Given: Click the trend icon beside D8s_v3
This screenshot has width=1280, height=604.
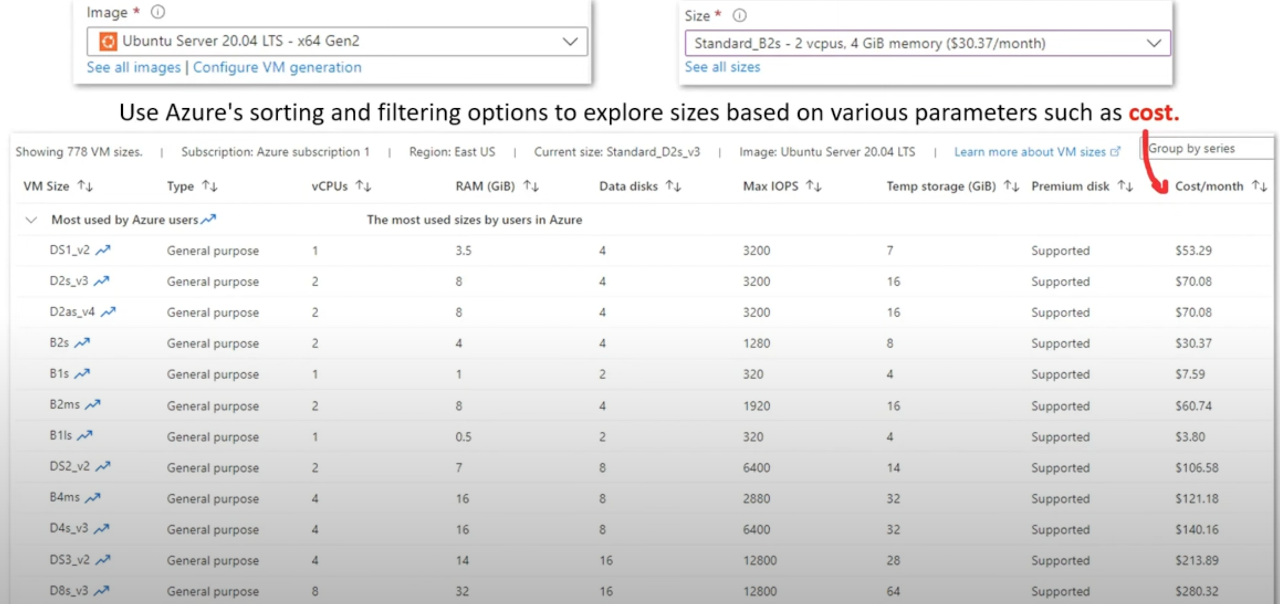Looking at the screenshot, I should [x=101, y=590].
